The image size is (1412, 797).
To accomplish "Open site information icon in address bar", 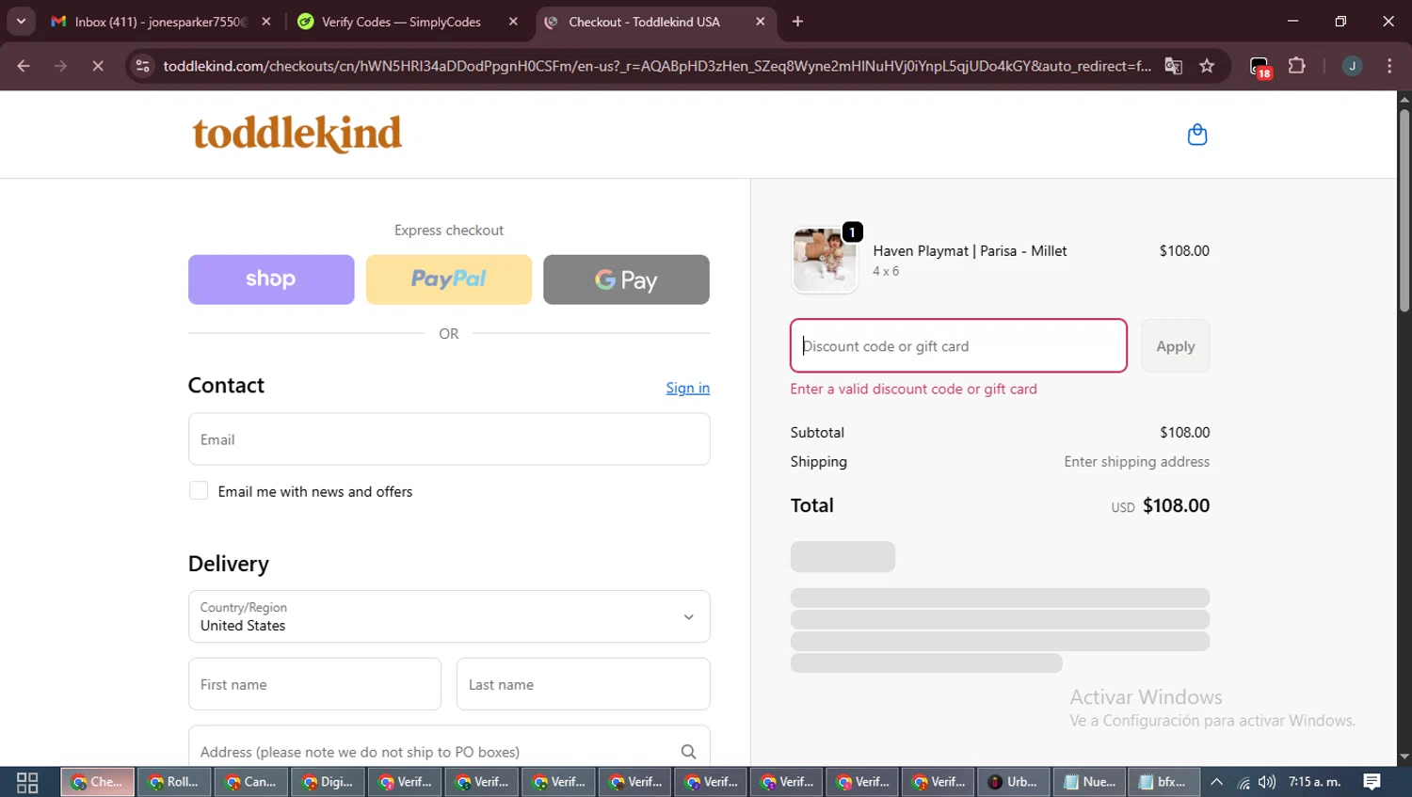I will [142, 66].
